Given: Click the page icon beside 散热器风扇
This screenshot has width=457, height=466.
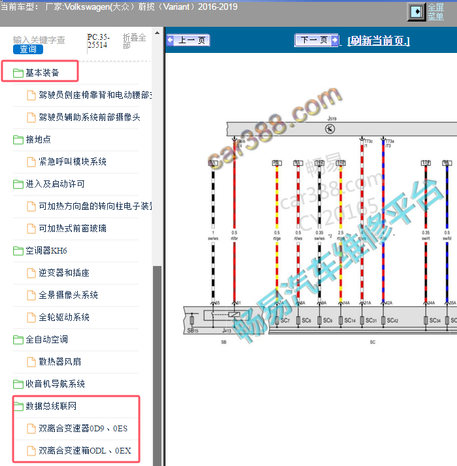Looking at the screenshot, I should [x=31, y=361].
